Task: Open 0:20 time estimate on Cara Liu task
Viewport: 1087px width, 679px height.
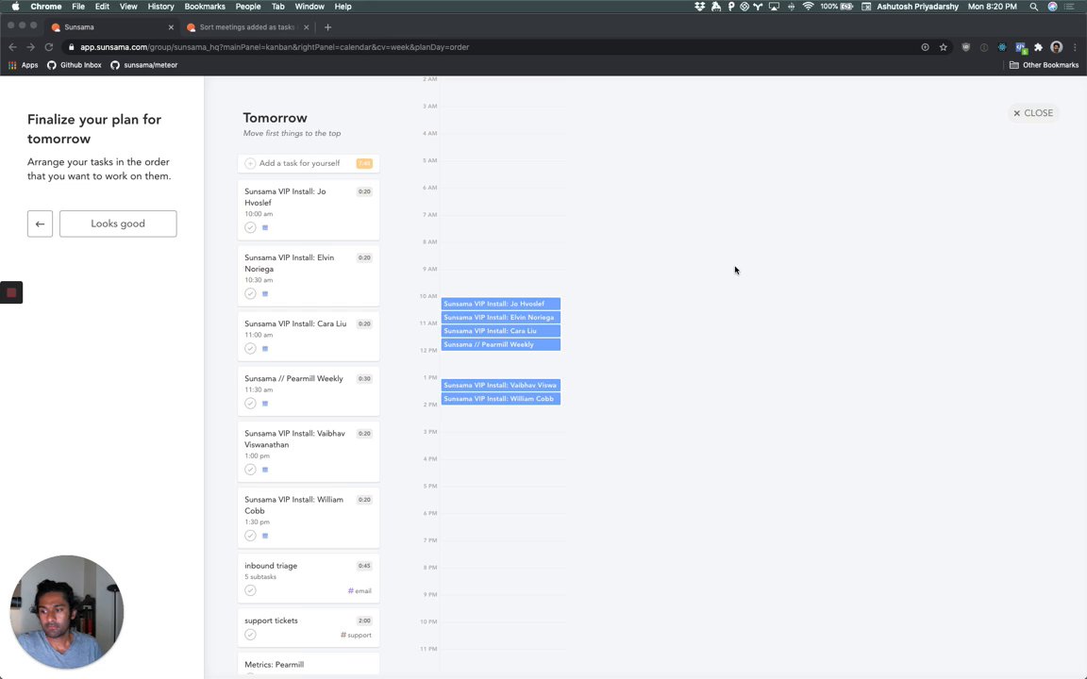Action: pyautogui.click(x=364, y=323)
